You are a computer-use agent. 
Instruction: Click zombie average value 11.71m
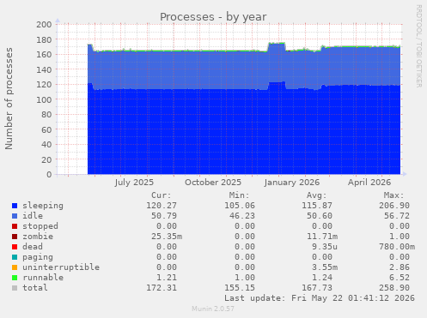322,237
